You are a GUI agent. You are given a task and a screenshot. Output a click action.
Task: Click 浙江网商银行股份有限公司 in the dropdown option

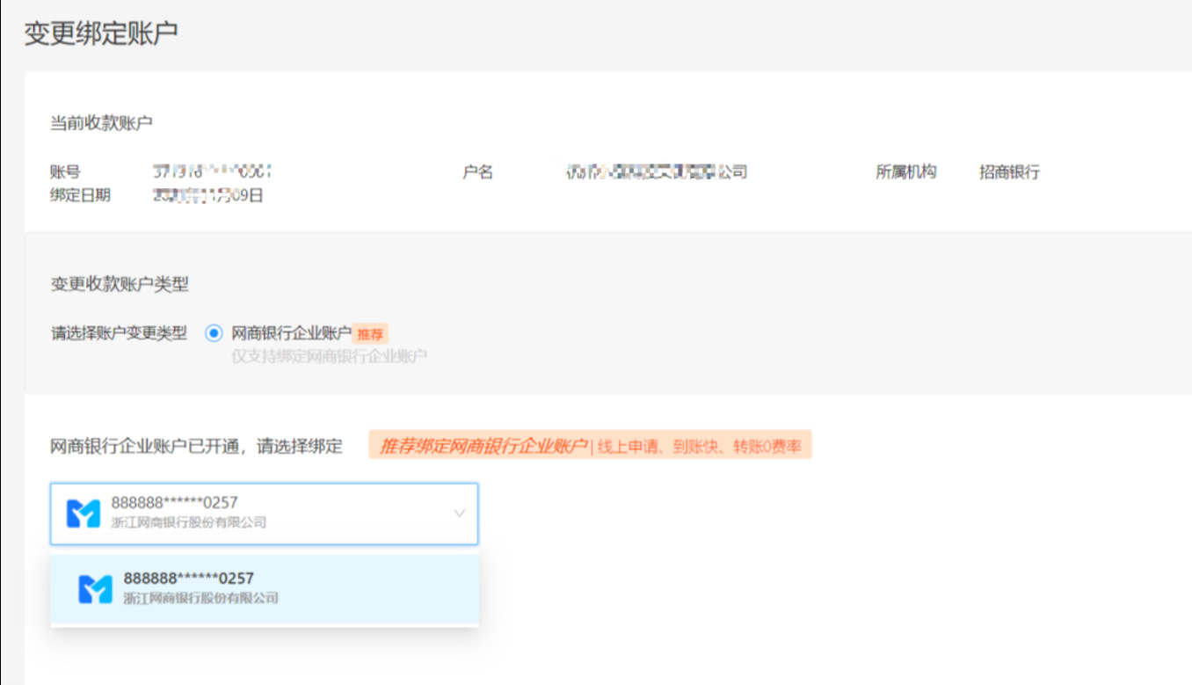coord(200,599)
